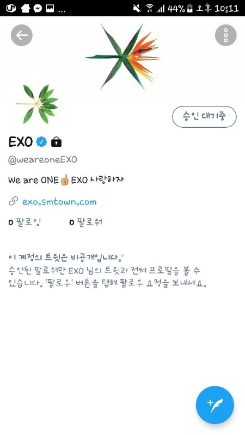The width and height of the screenshot is (245, 435).
Task: Tap the lock protected-account icon
Action: coord(57,142)
